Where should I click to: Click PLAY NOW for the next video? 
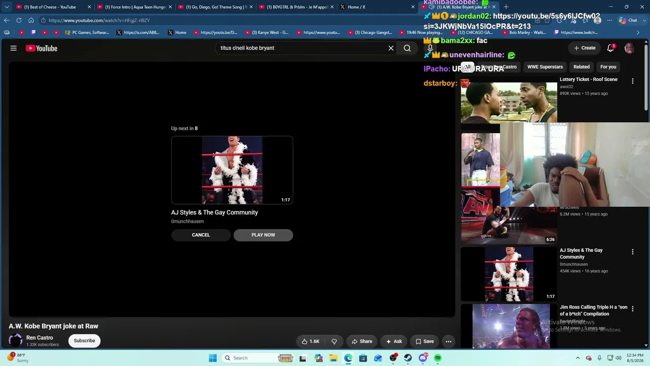263,235
